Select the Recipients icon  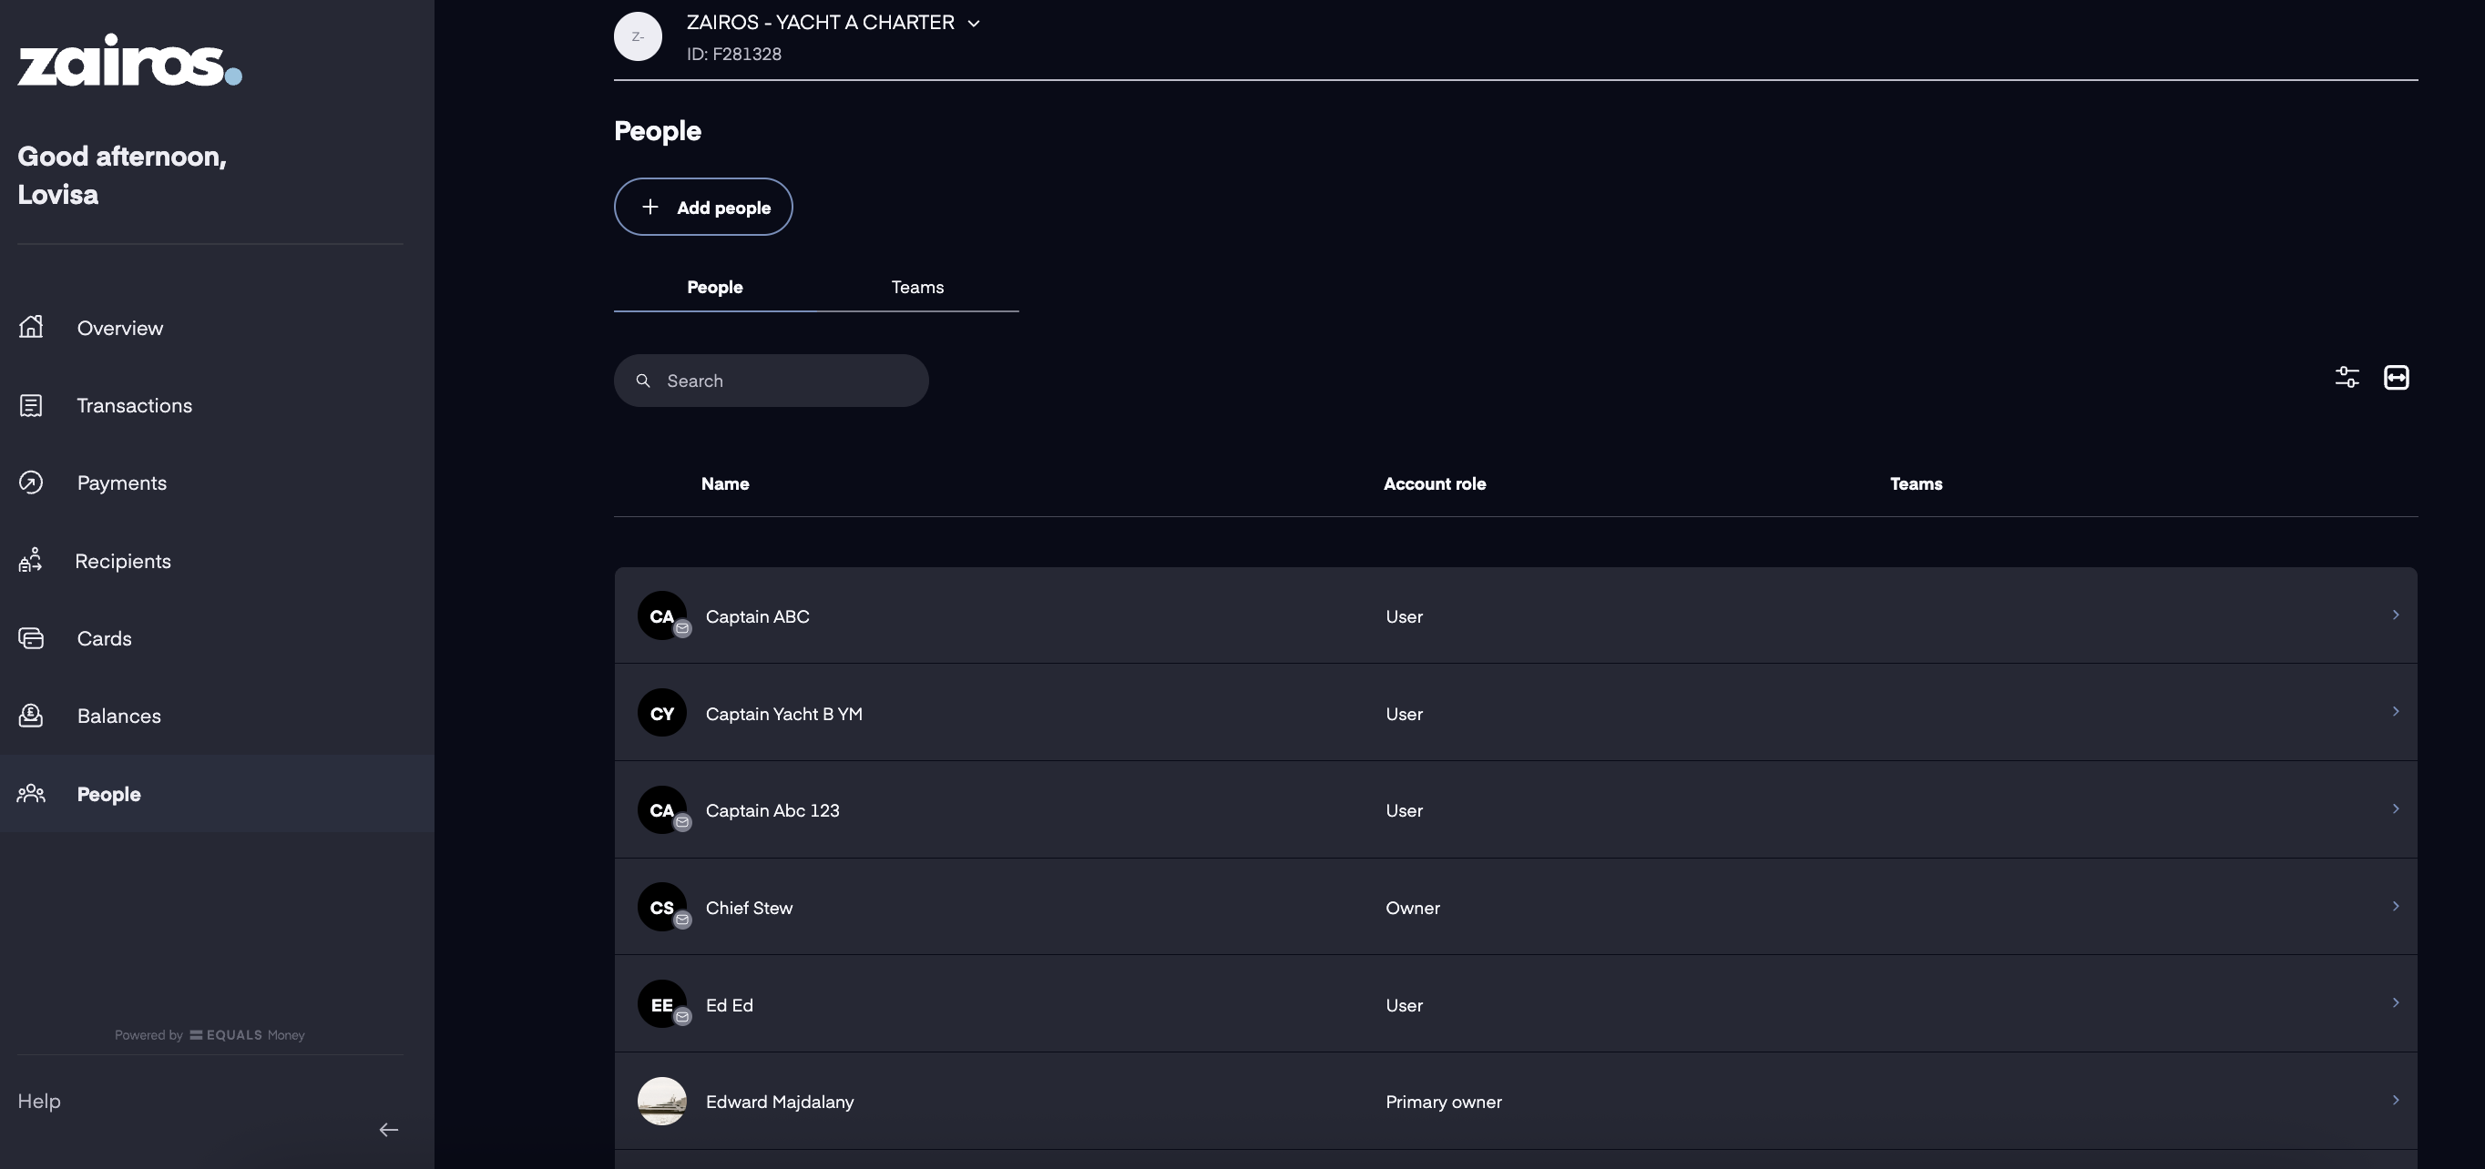coord(31,561)
